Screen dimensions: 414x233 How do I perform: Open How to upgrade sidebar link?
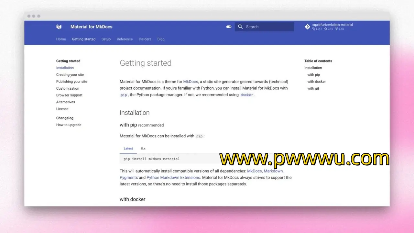coord(69,125)
